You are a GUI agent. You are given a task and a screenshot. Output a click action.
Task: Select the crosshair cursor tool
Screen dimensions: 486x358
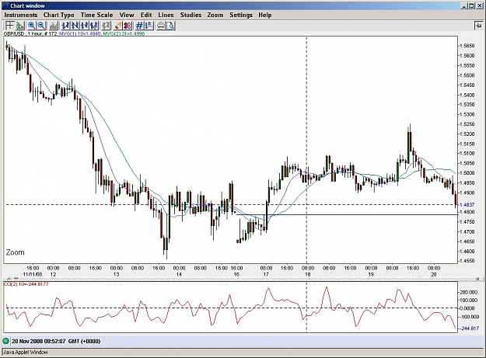(9, 26)
